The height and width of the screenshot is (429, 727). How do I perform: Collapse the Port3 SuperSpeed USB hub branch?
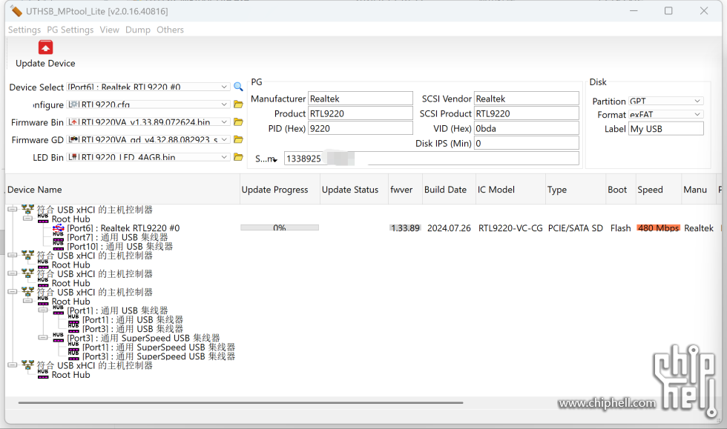point(43,338)
